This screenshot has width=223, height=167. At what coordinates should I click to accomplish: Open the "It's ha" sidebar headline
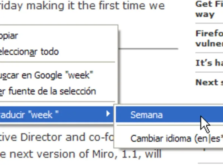pos(209,63)
